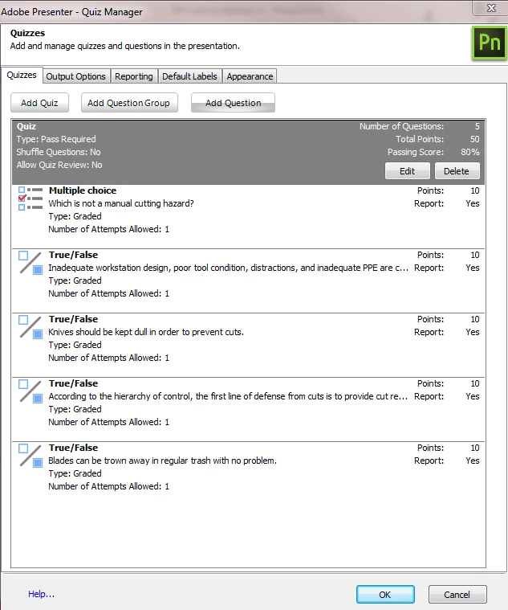Open the Appearance tab
The width and height of the screenshot is (508, 610).
click(250, 76)
